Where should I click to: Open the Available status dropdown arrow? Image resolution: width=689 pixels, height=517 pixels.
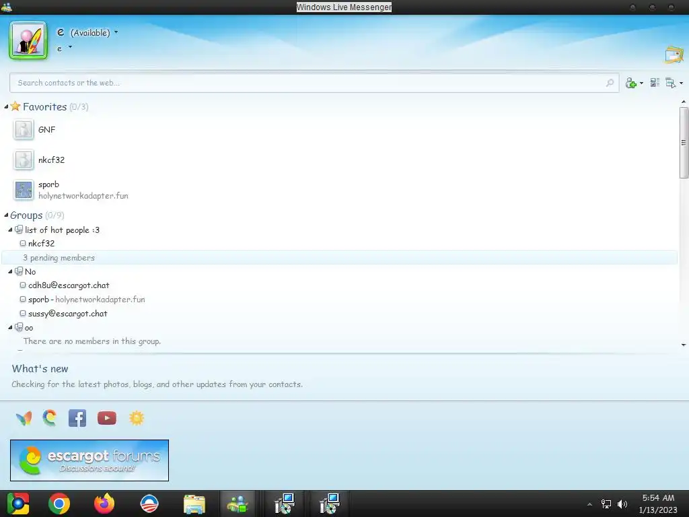pos(116,32)
